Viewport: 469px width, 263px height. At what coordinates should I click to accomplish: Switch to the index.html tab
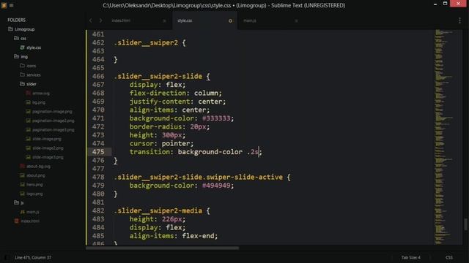click(x=121, y=20)
